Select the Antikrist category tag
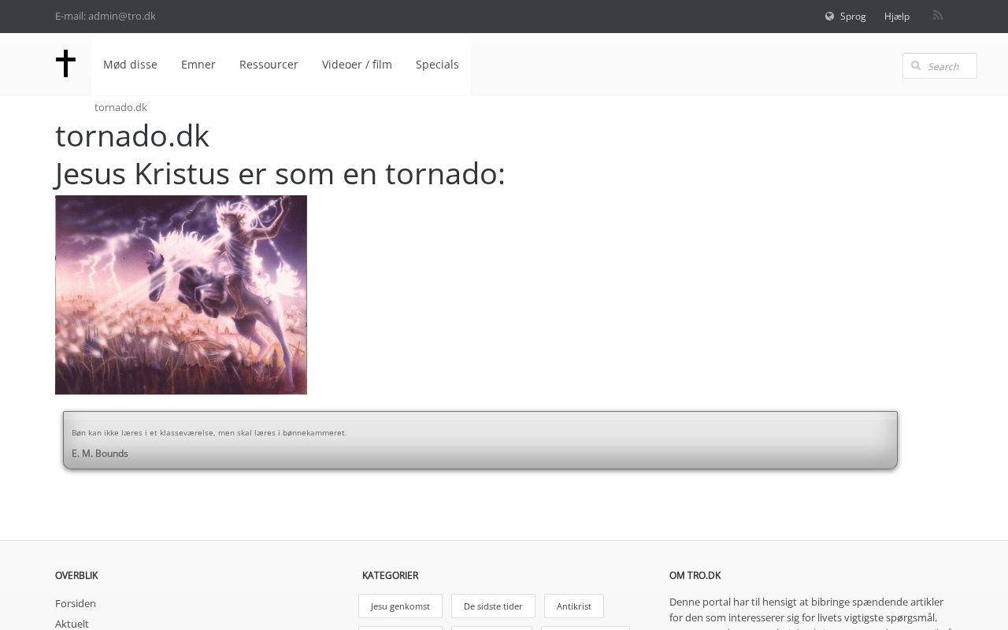 tap(574, 606)
